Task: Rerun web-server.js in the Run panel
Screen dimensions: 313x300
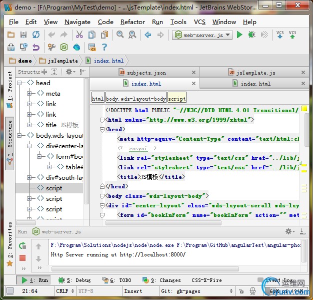Action: point(22,245)
